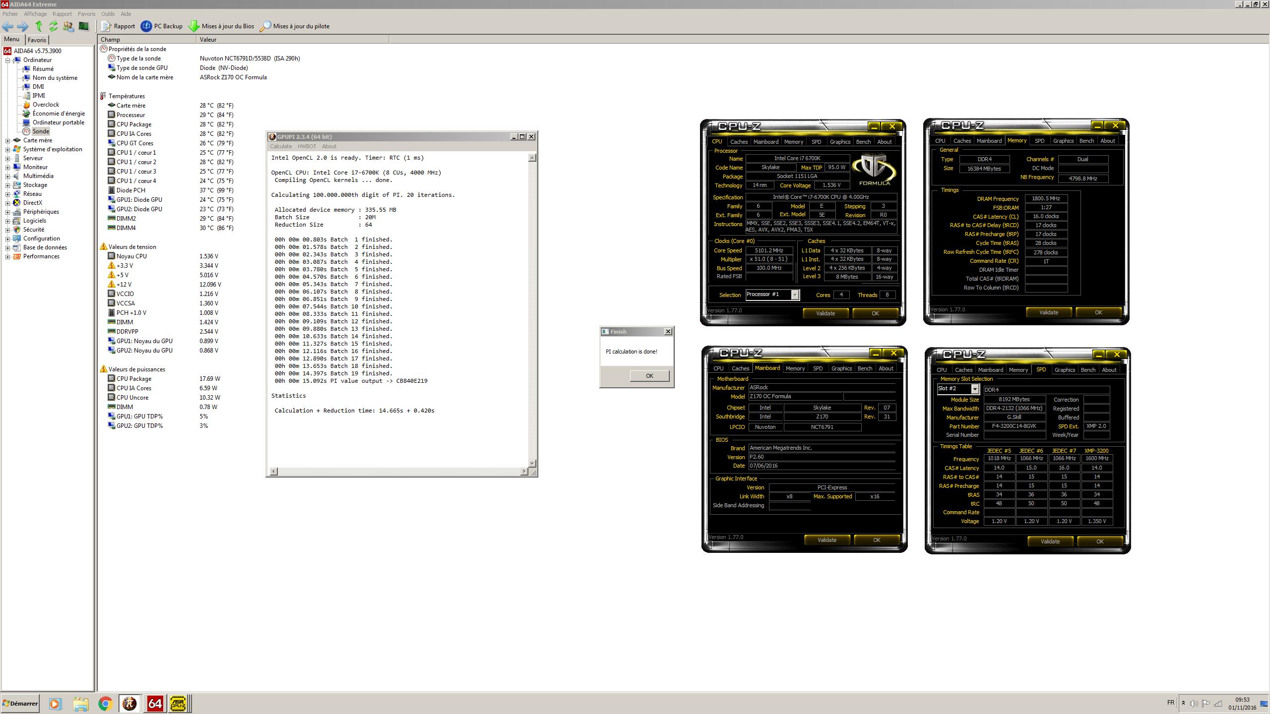Select the Noyau CPU voltage row
Image resolution: width=1270 pixels, height=714 pixels.
tap(163, 256)
